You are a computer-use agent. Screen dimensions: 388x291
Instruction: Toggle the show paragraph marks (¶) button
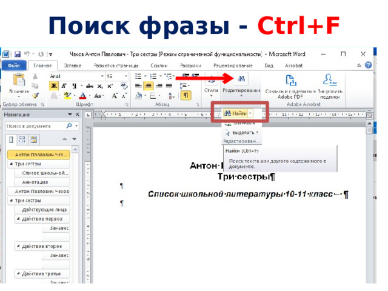pos(186,95)
